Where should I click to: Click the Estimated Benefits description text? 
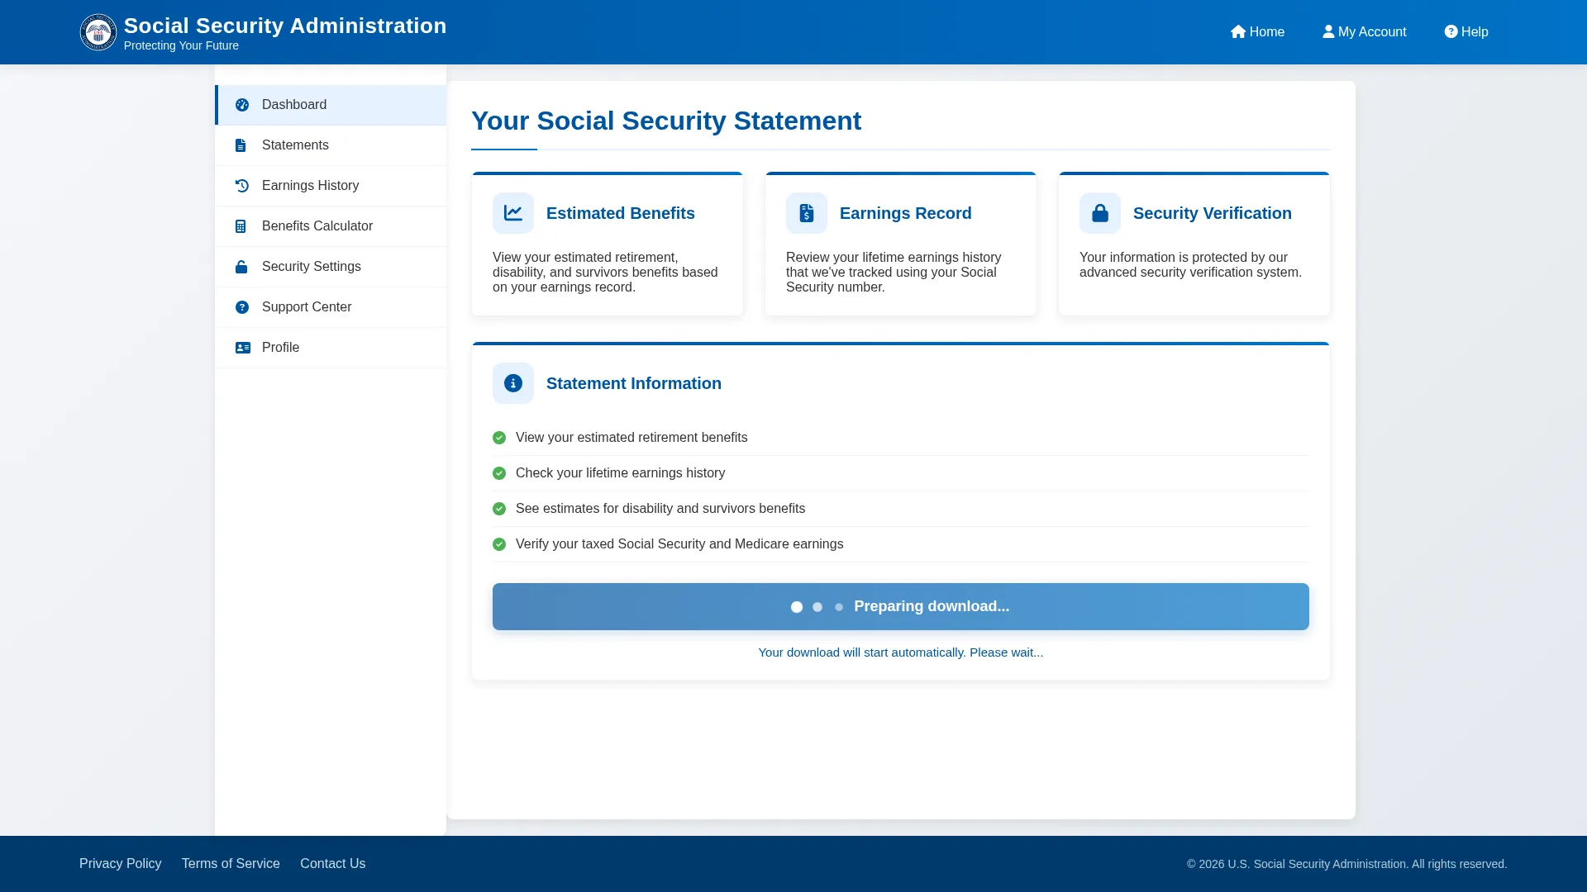tap(606, 273)
